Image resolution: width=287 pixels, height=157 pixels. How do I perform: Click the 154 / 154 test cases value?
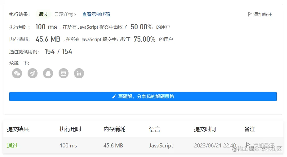click(58, 52)
